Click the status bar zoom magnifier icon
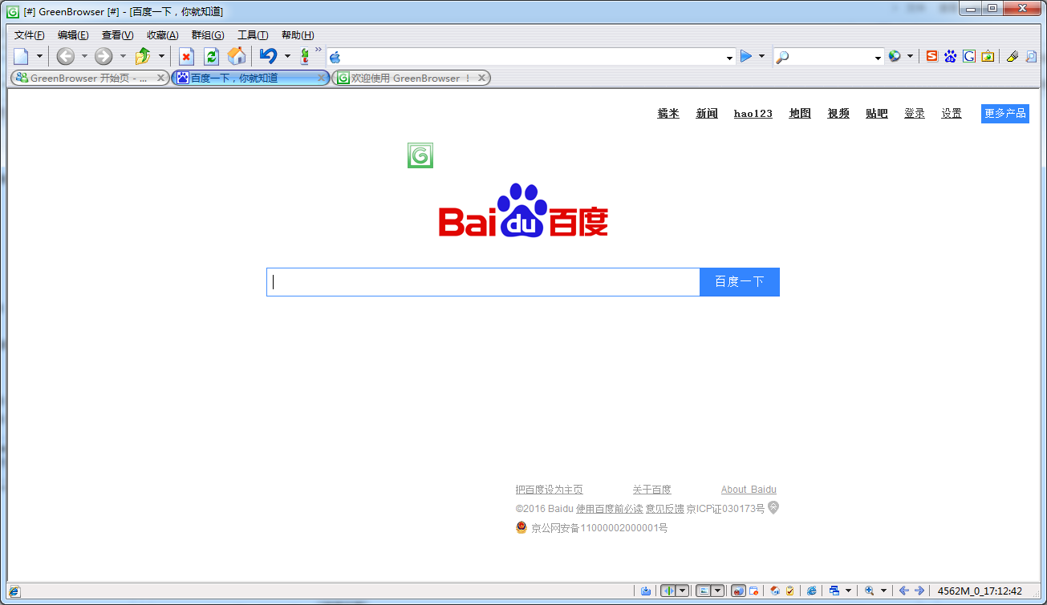This screenshot has width=1047, height=605. (869, 591)
